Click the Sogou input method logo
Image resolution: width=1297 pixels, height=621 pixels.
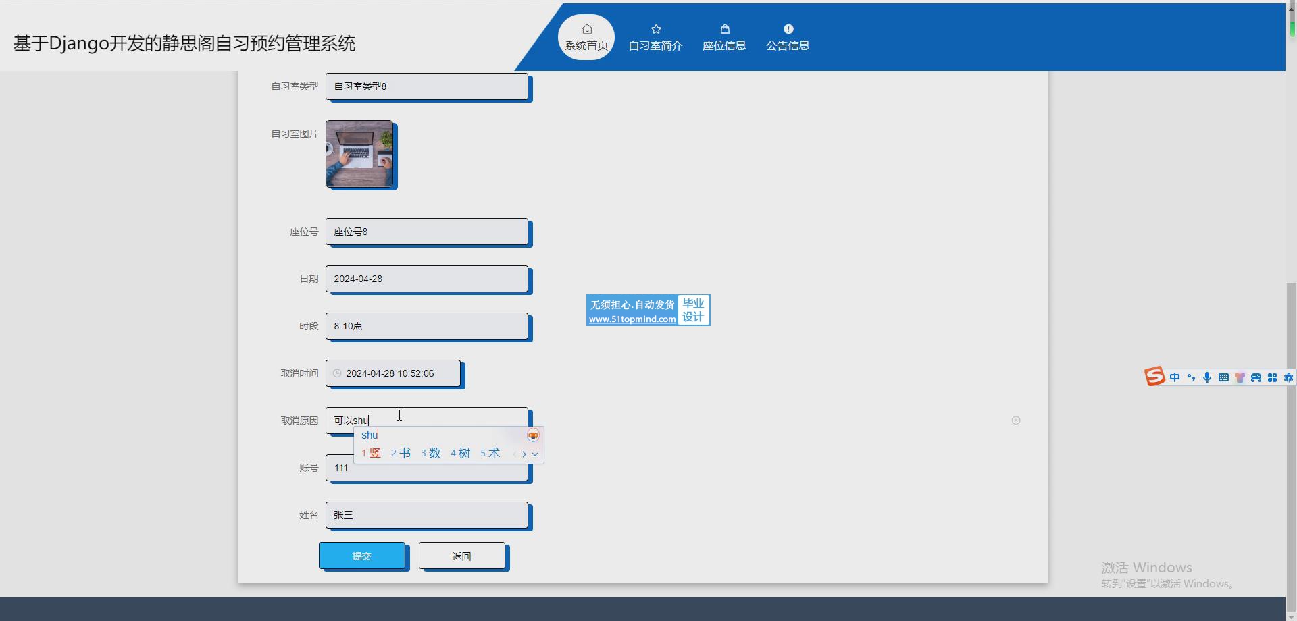(1154, 377)
